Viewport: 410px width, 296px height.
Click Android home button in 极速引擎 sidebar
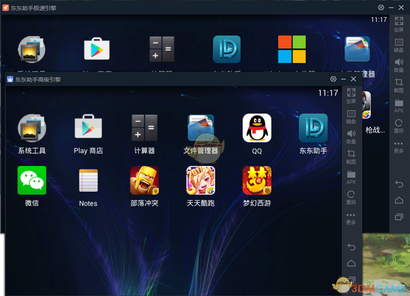coord(399,200)
